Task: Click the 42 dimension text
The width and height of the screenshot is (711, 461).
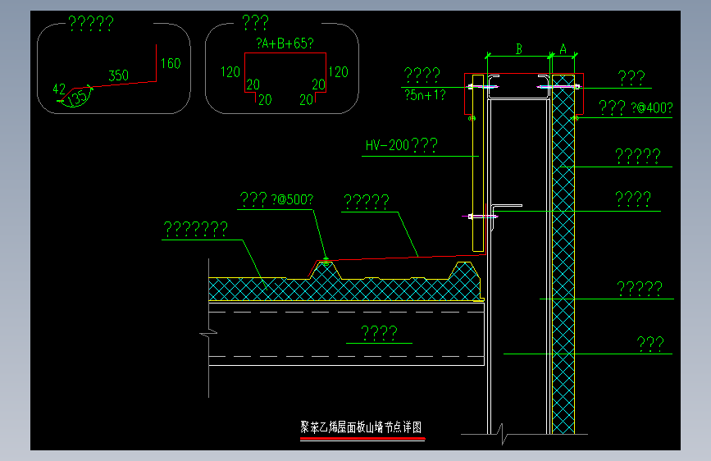Action: (59, 89)
